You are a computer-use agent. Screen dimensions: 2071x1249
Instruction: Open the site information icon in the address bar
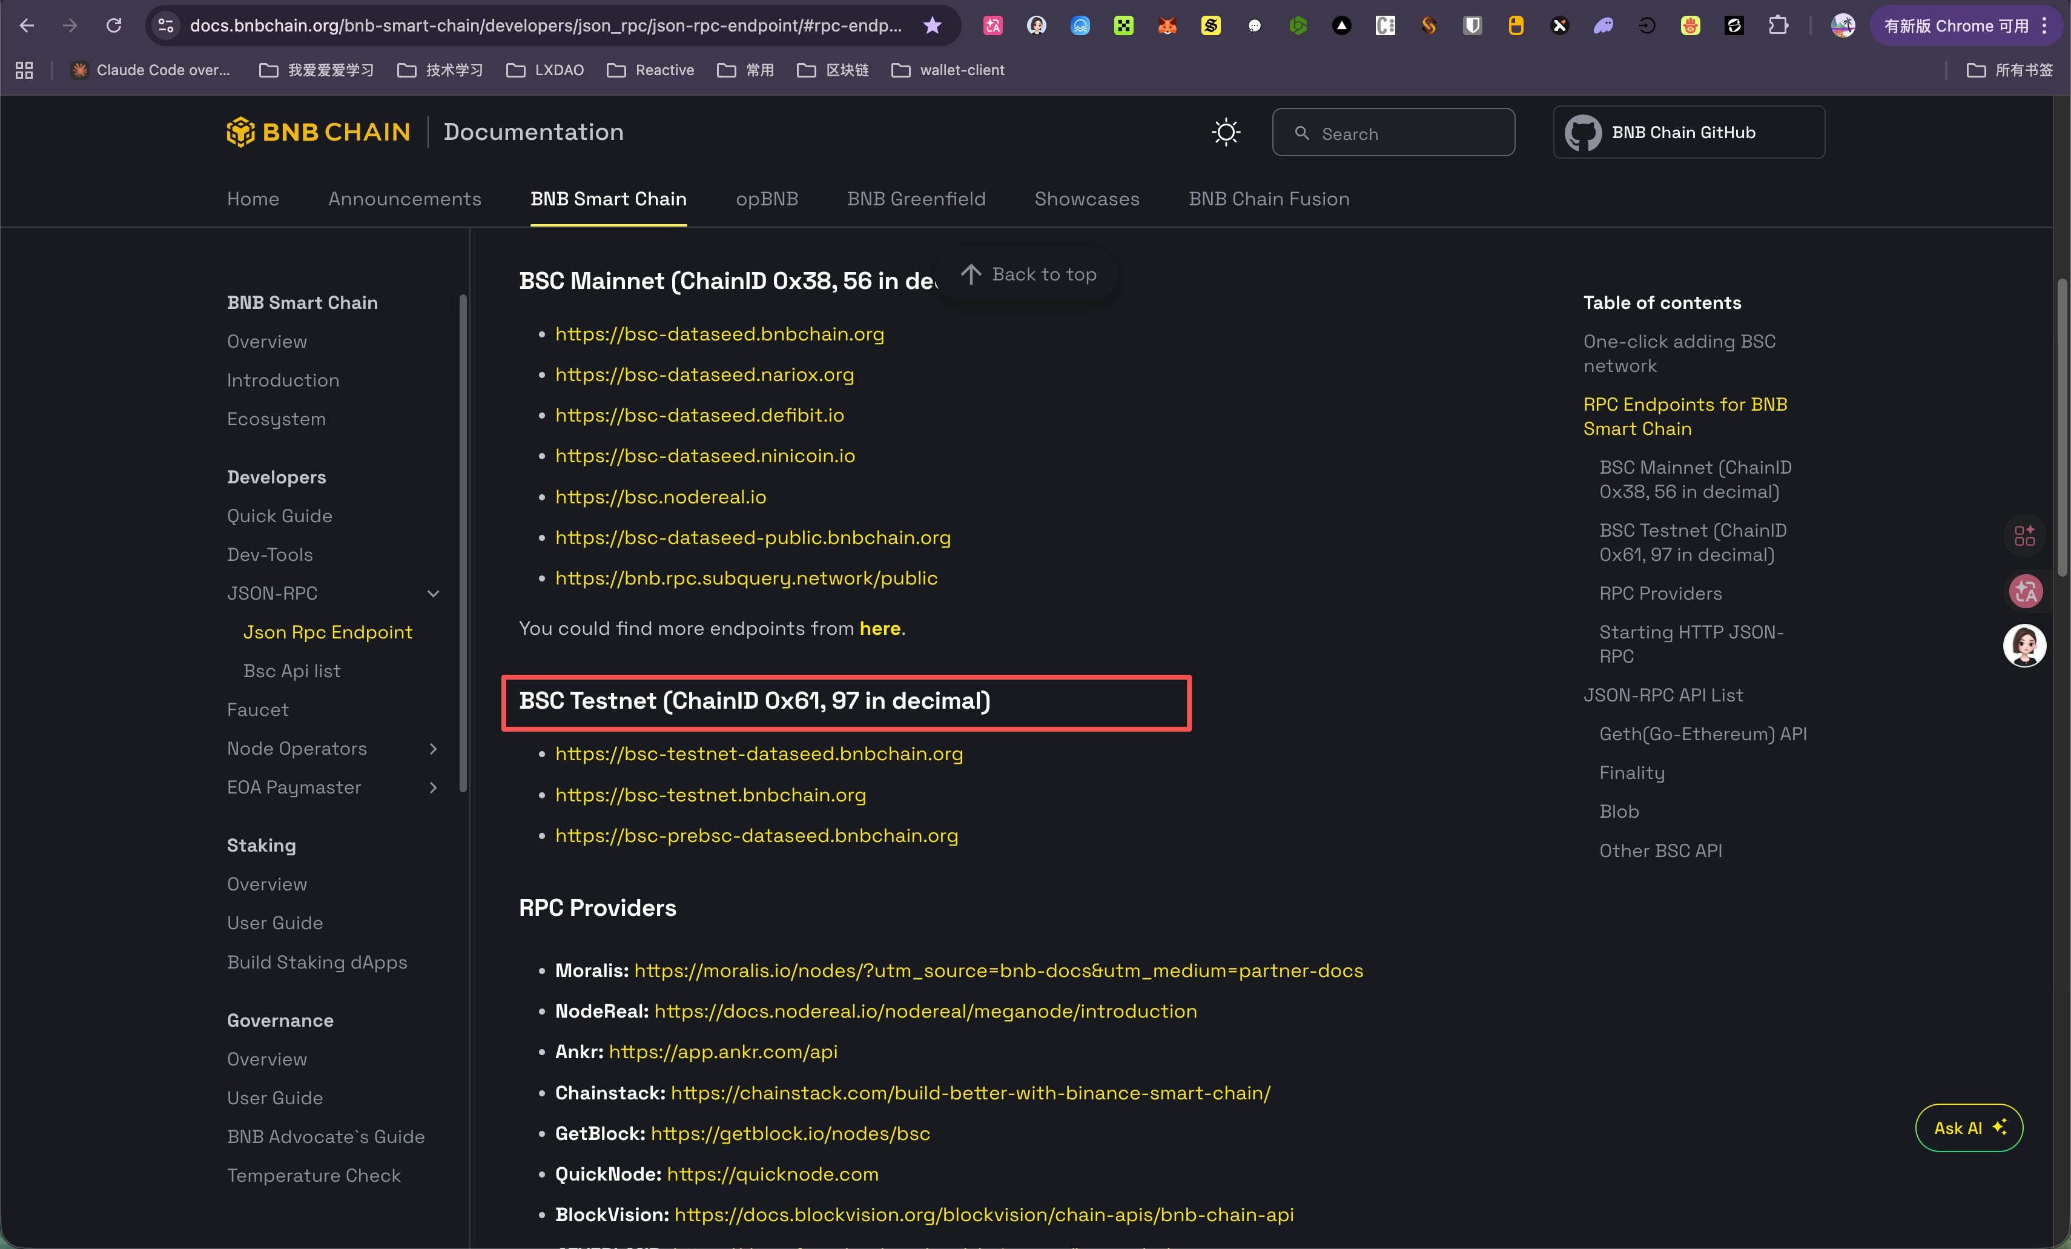point(167,25)
